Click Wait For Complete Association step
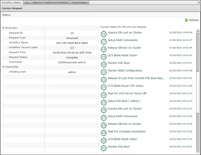This screenshot has width=201, height=155. pos(126,131)
